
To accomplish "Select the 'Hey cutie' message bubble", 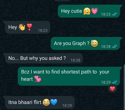I will tap(90, 11).
